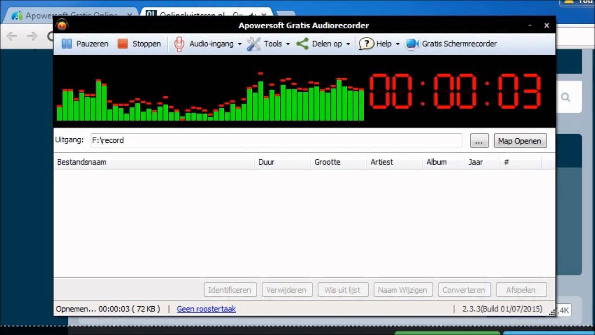The height and width of the screenshot is (335, 595).
Task: Click the green audio spectrum visualizer
Action: pos(210,97)
